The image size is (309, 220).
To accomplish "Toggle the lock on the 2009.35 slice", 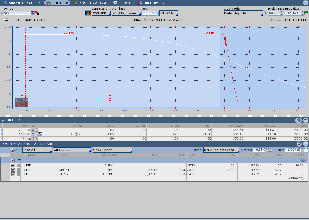I will [36, 130].
